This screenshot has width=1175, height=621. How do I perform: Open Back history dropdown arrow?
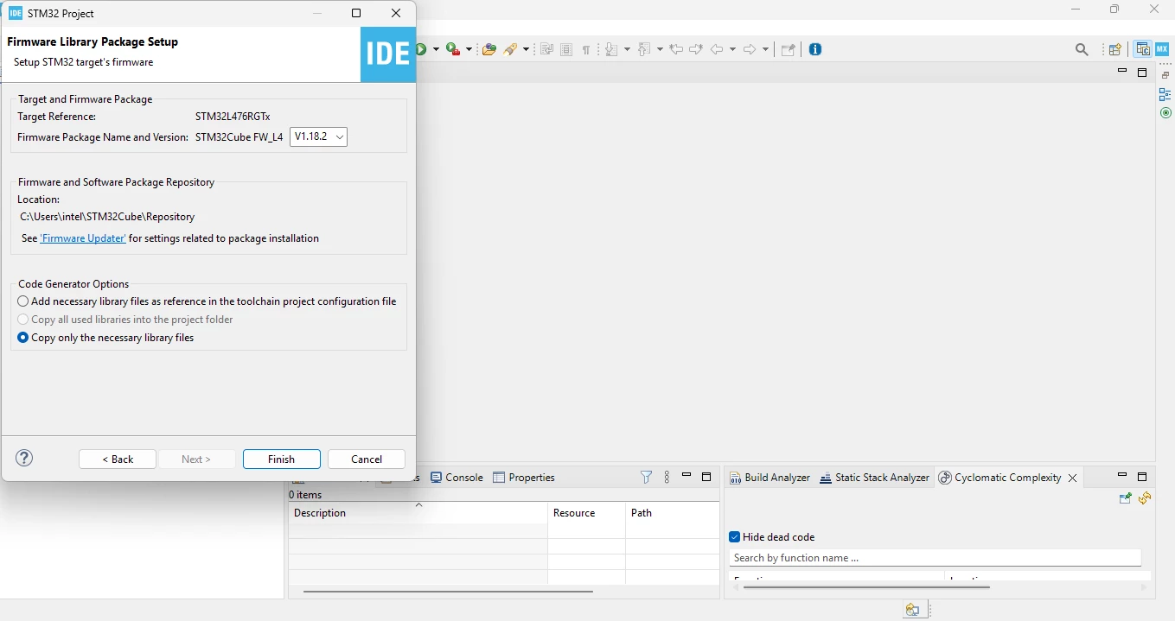732,49
